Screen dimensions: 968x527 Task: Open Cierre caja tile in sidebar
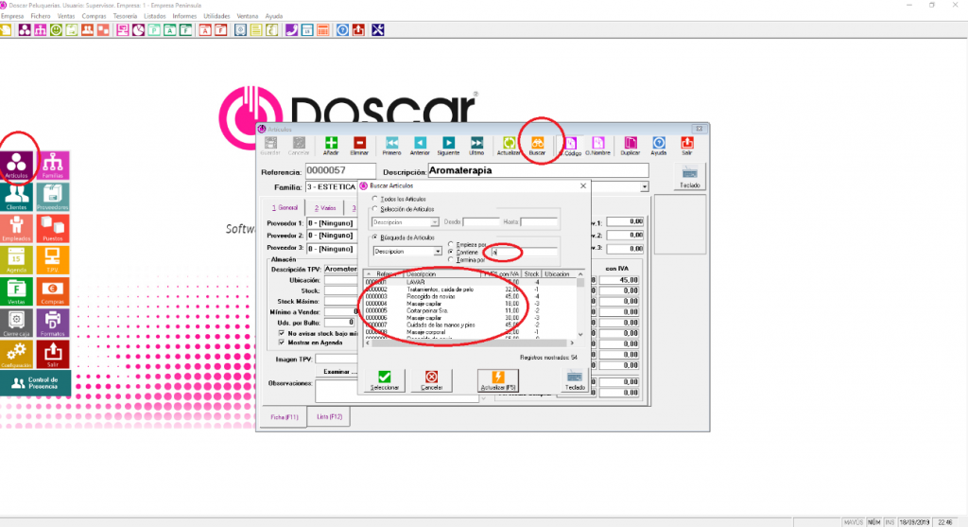point(17,324)
